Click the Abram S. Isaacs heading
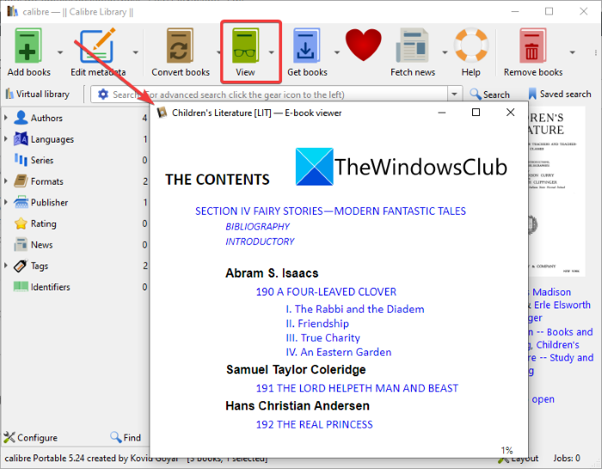The width and height of the screenshot is (602, 469). click(x=272, y=273)
